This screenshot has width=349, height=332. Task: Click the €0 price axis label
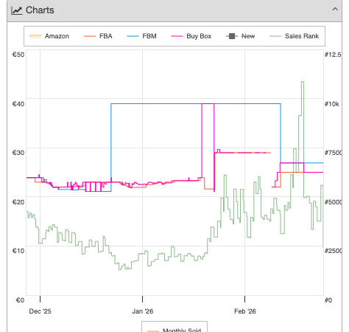pyautogui.click(x=20, y=300)
